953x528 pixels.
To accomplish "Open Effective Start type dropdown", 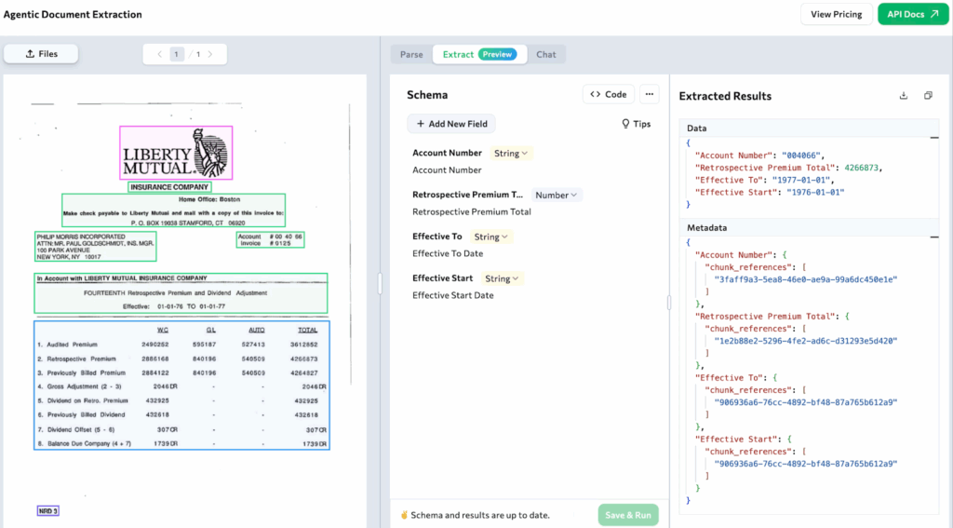I will point(502,278).
